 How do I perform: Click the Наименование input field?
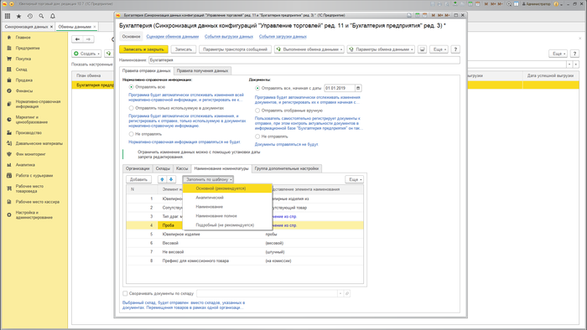coord(304,60)
